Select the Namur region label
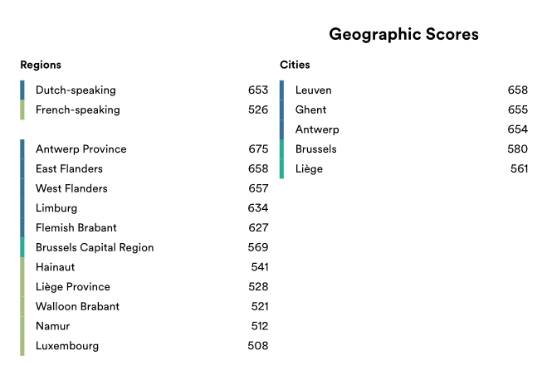 coord(53,326)
